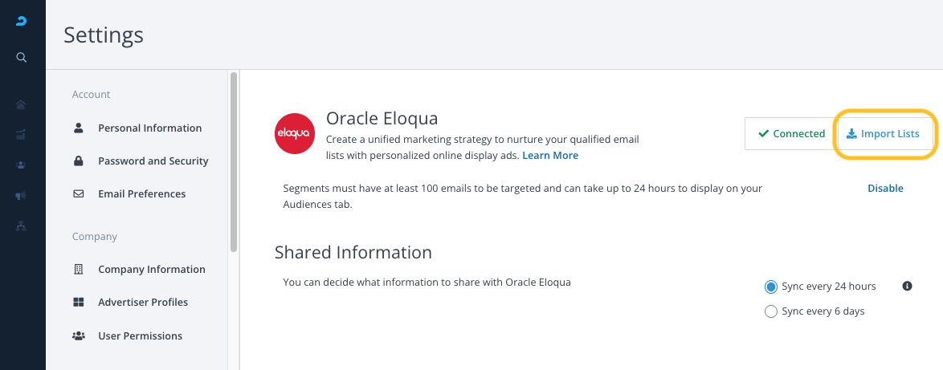Click the sitemap icon in sidebar

click(x=22, y=226)
